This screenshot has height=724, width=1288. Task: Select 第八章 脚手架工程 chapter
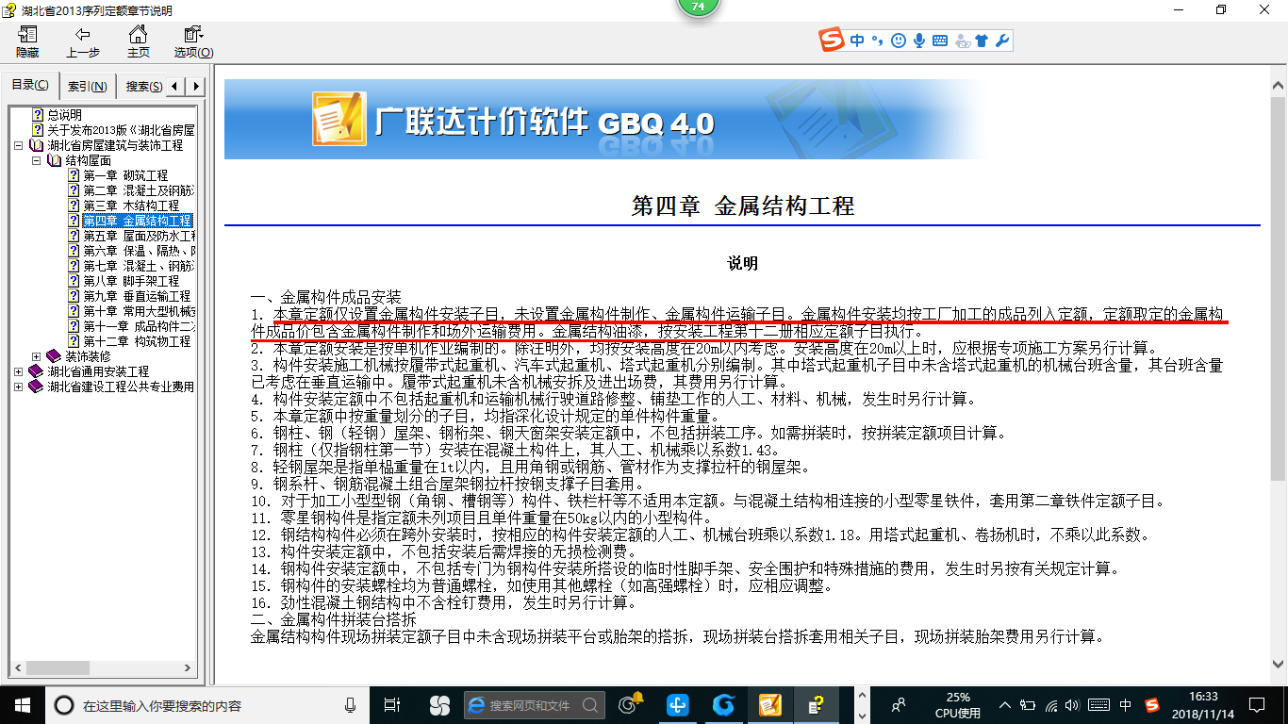tap(131, 281)
